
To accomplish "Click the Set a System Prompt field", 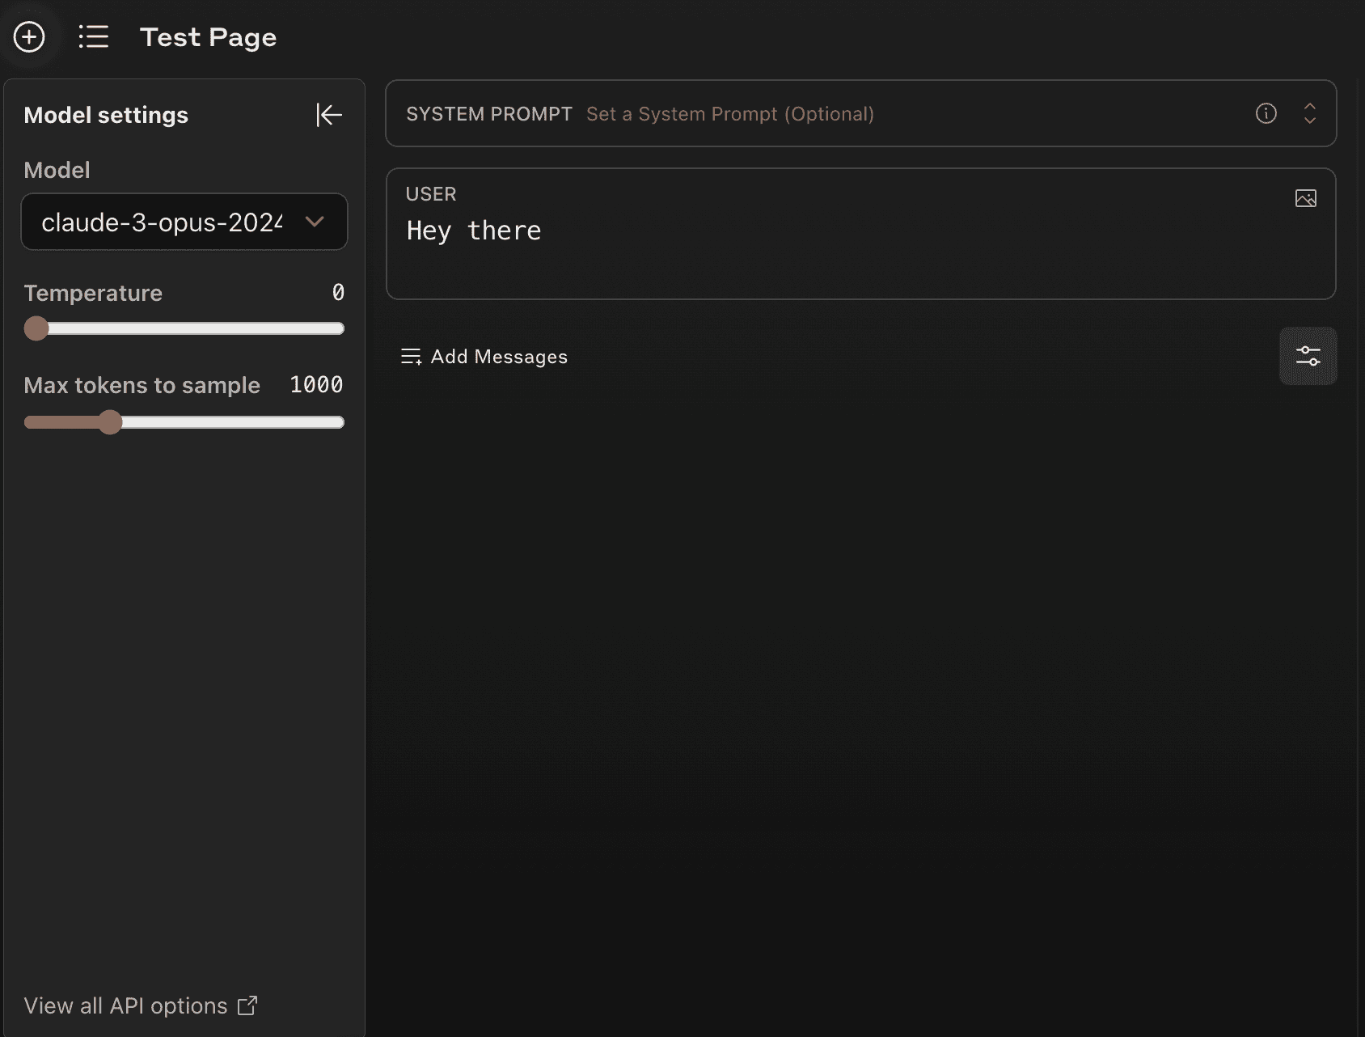I will (x=730, y=113).
